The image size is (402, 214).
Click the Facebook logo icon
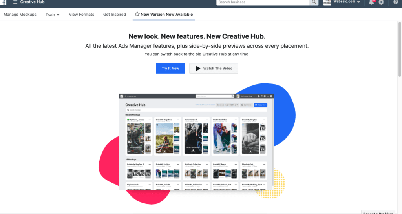click(4, 3)
